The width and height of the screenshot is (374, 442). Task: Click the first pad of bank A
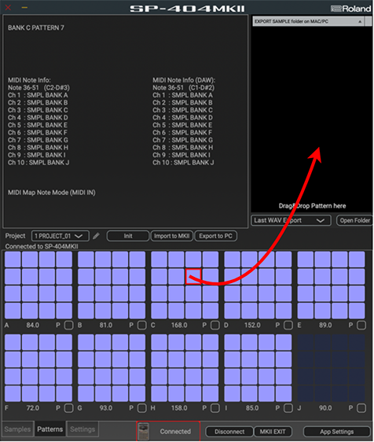tap(13, 259)
